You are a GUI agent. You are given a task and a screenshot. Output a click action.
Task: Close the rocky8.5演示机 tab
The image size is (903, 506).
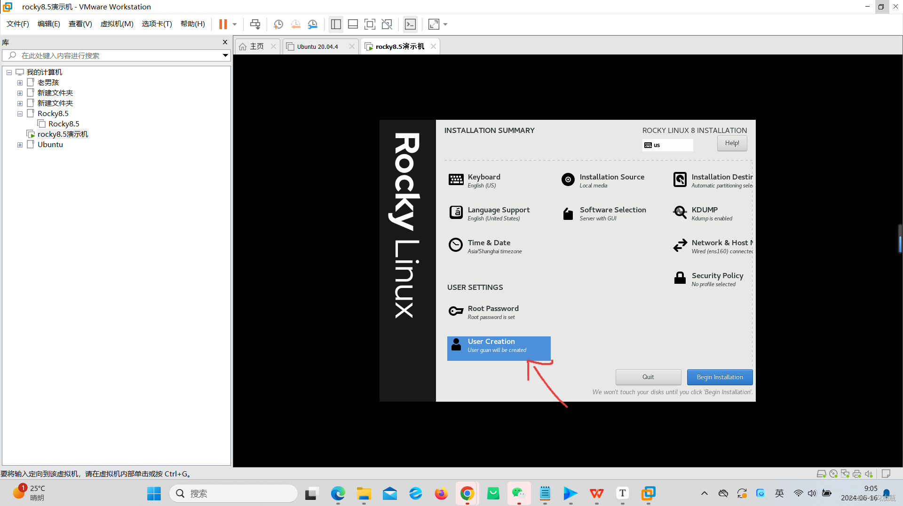[433, 47]
